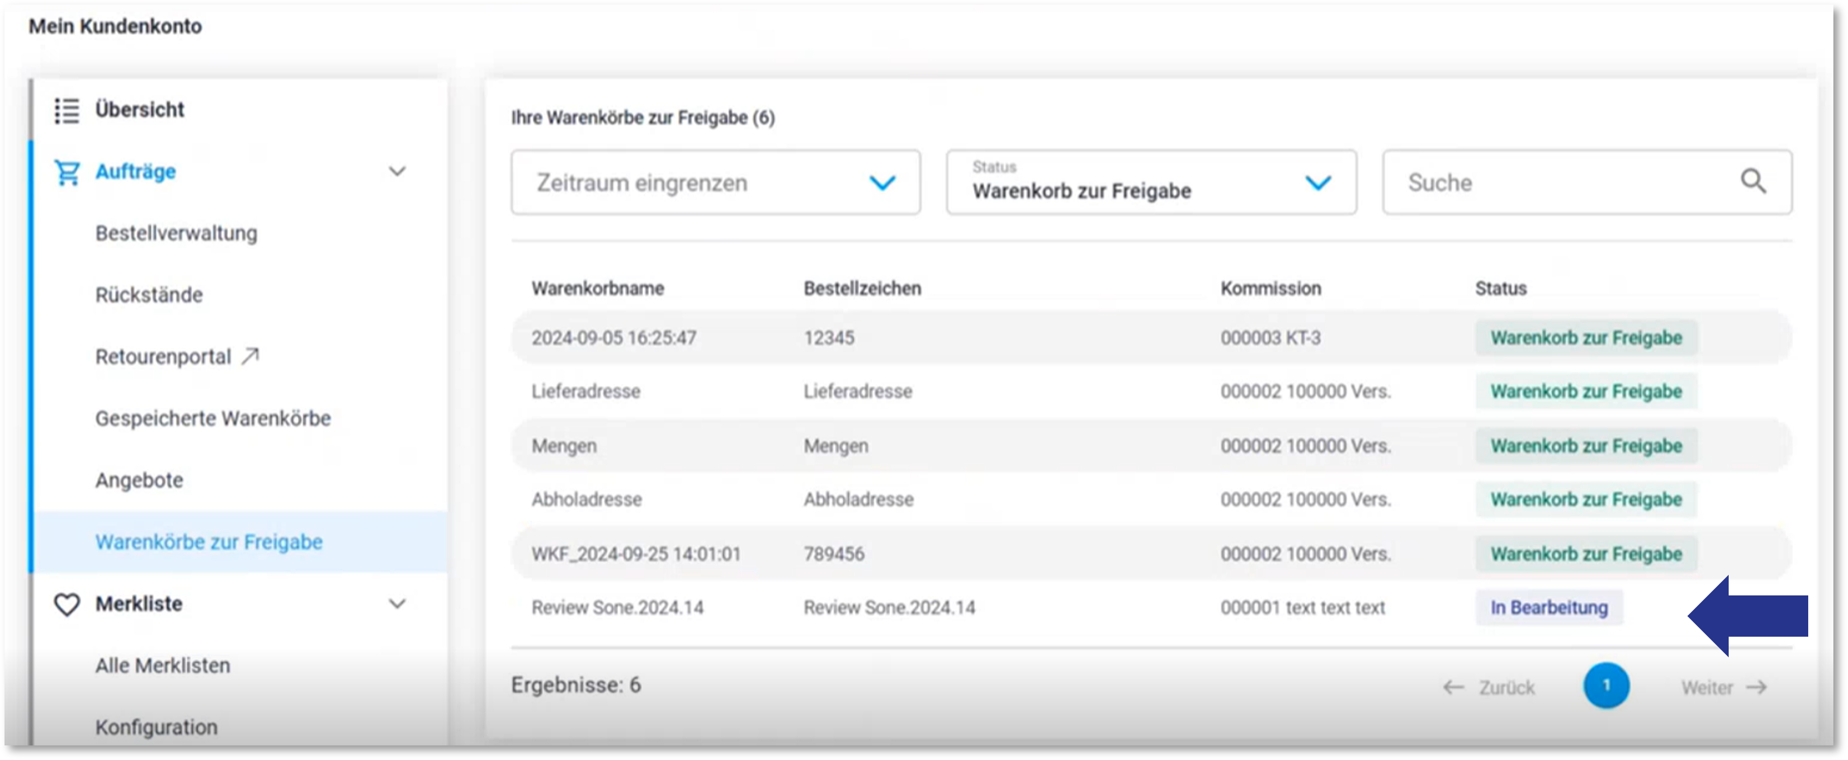Click Bestellzeichen 789456 cell
The width and height of the screenshot is (1848, 760).
pyautogui.click(x=833, y=555)
